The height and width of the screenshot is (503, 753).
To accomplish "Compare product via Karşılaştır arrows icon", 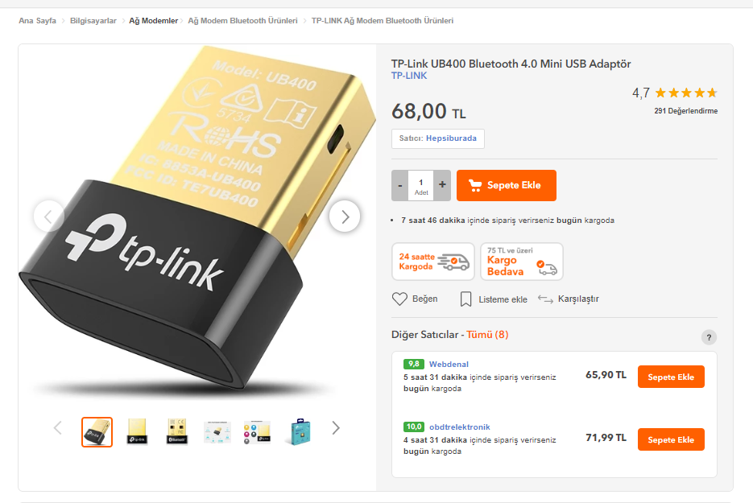I will coord(545,299).
